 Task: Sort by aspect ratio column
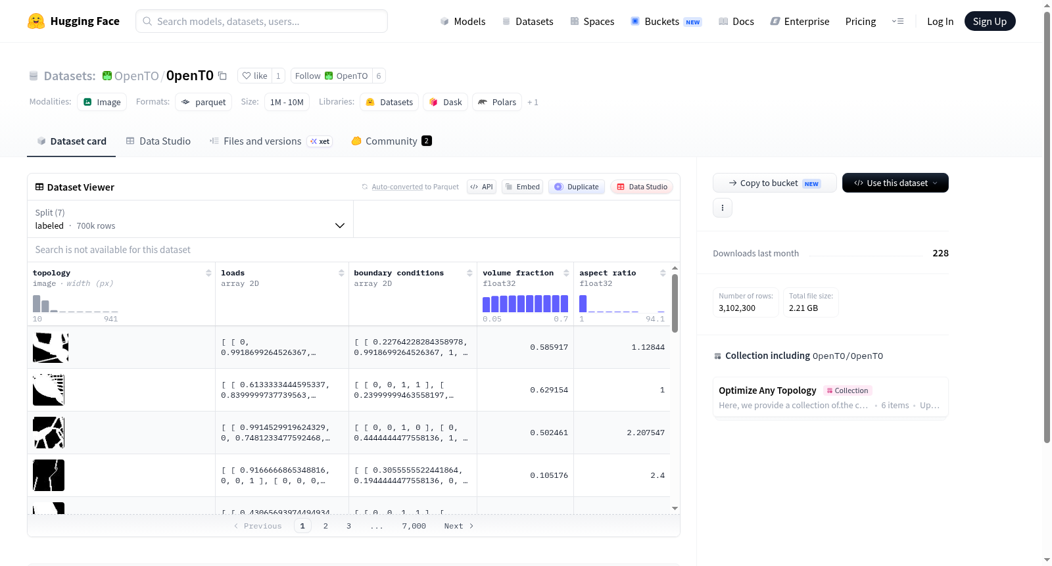[x=663, y=273]
